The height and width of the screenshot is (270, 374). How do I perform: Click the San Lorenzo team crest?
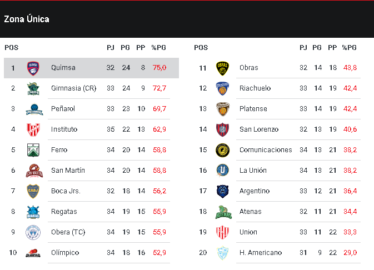[x=222, y=129]
